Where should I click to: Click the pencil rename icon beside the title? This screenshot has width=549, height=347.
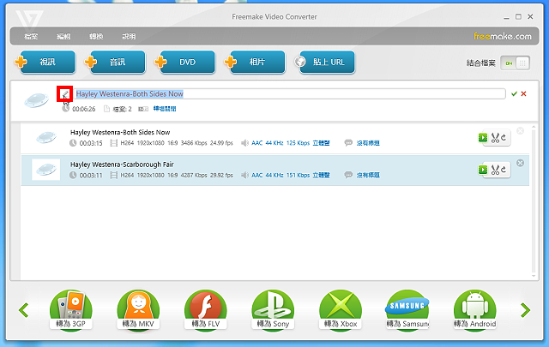tap(65, 93)
